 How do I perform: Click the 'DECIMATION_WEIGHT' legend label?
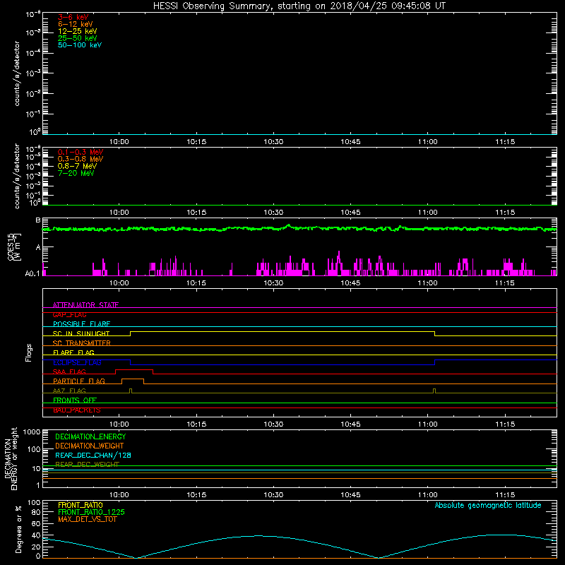click(x=90, y=446)
